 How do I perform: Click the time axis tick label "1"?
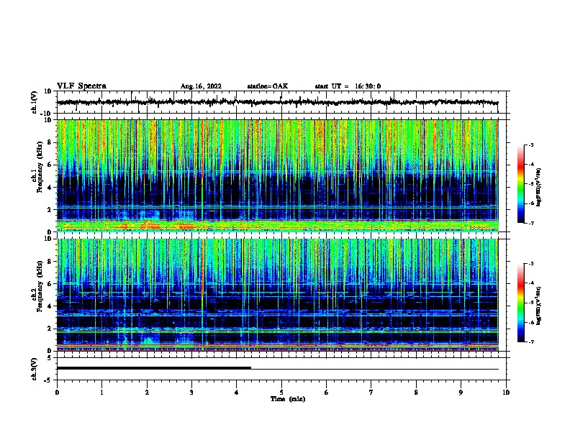point(101,392)
